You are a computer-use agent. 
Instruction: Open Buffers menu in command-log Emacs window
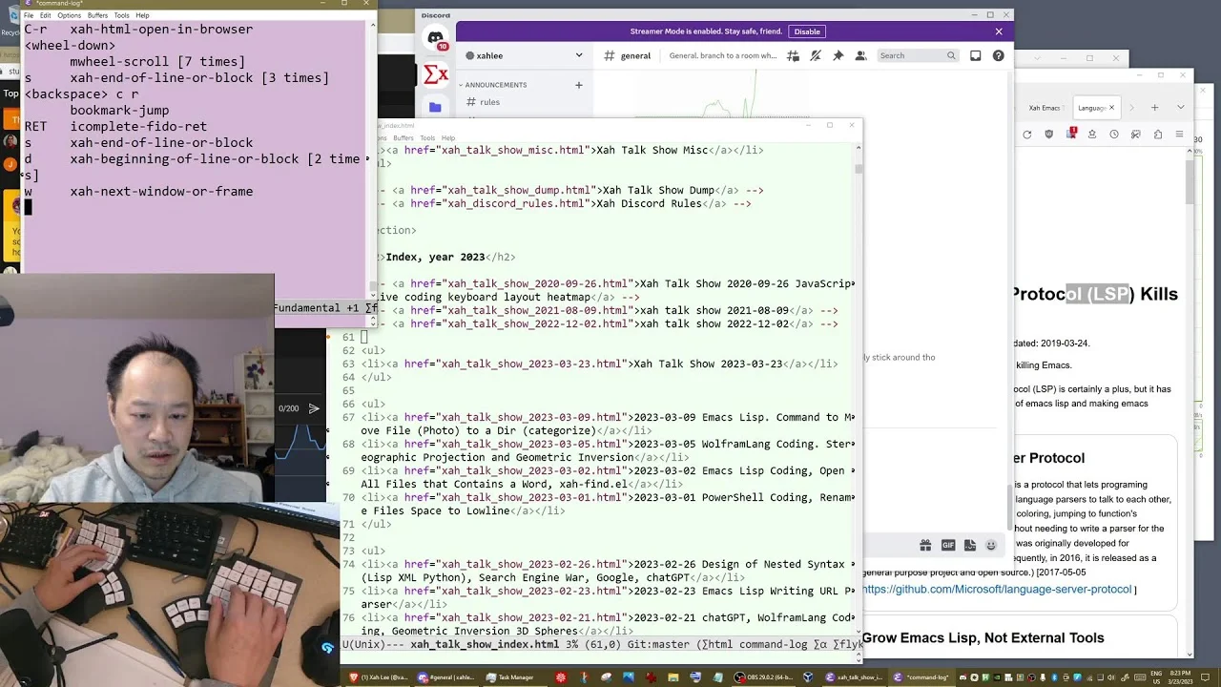click(97, 15)
